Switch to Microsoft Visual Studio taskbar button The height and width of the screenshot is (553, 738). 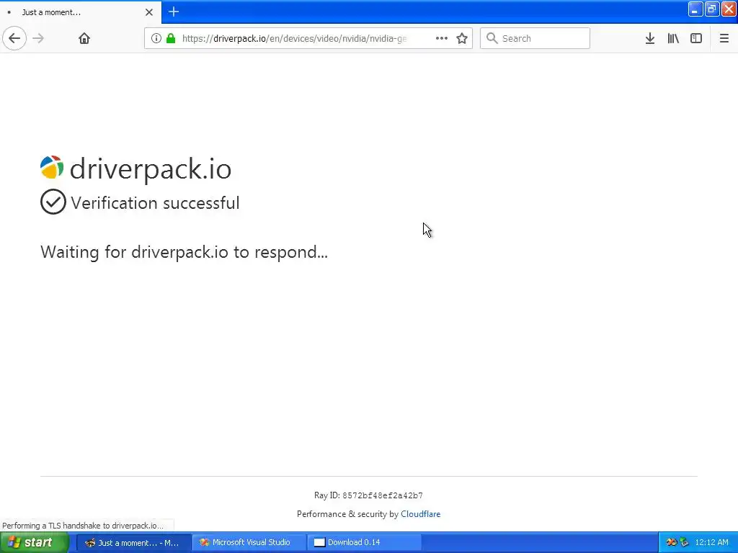tap(249, 542)
